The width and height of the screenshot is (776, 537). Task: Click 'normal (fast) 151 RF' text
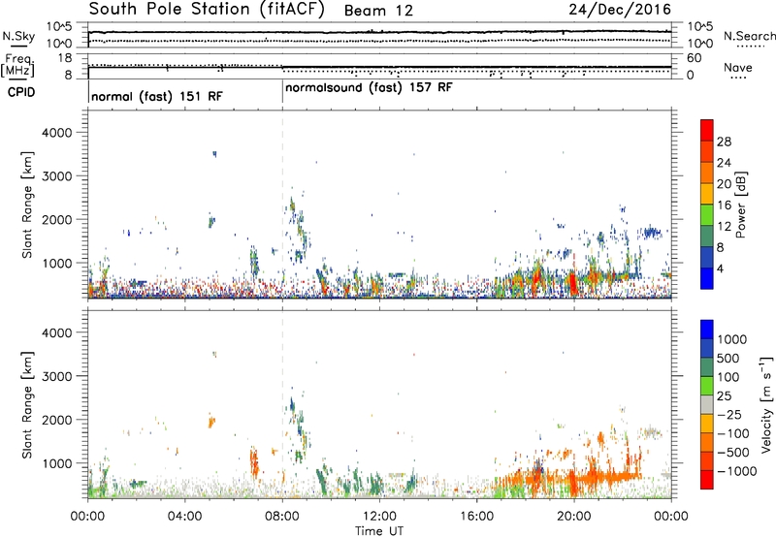click(157, 96)
